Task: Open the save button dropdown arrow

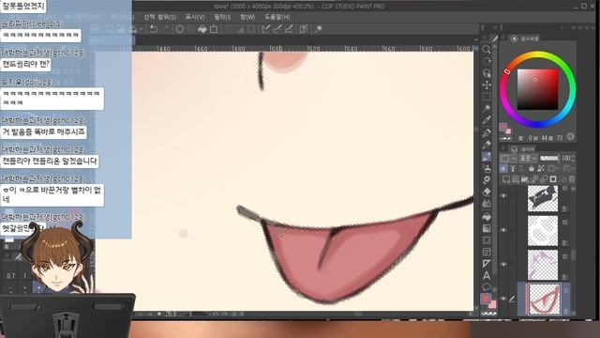Action: pos(141,29)
